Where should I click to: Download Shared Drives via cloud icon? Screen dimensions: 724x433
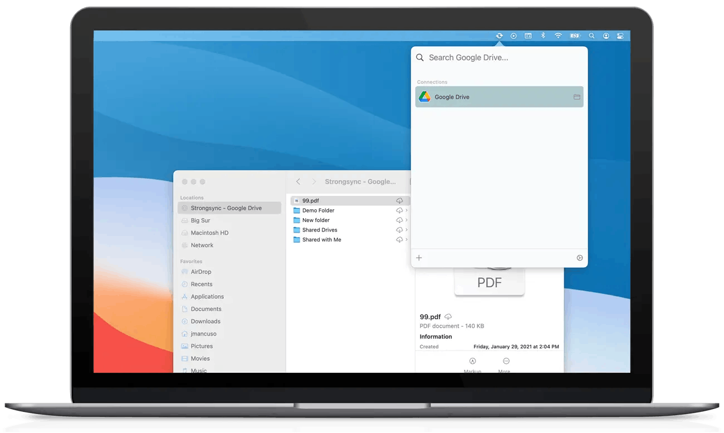(x=399, y=230)
